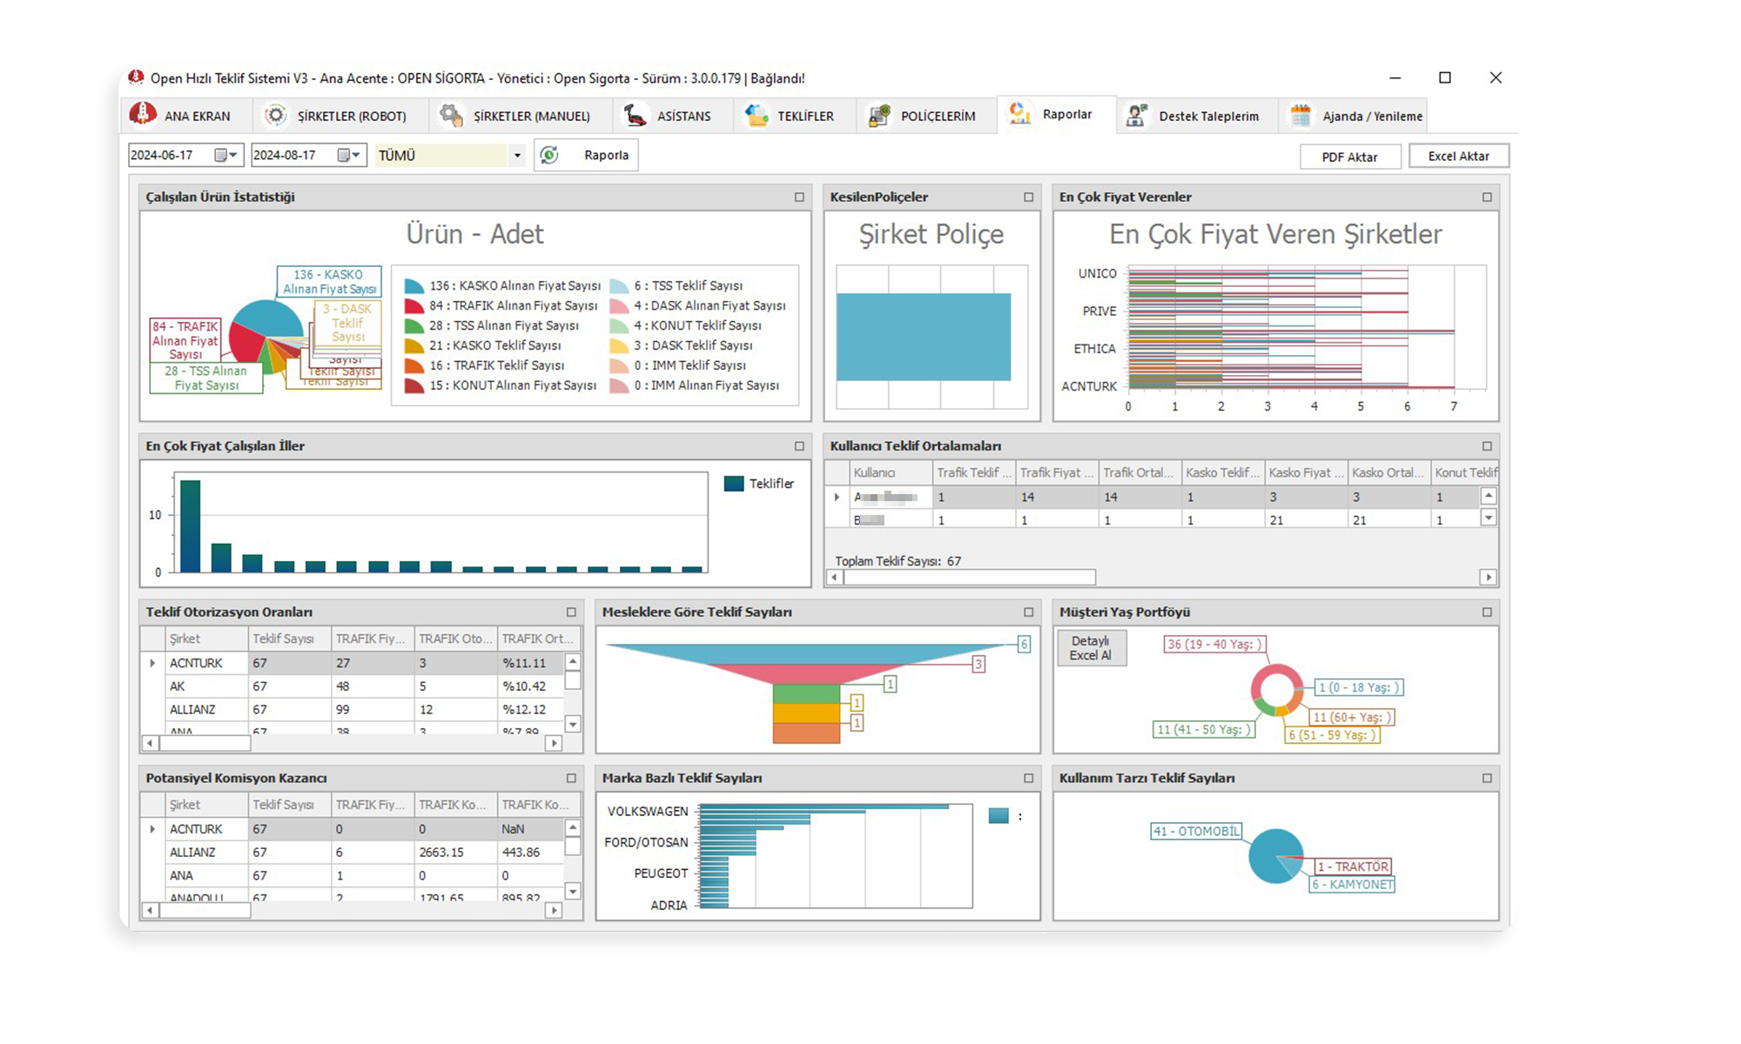This screenshot has width=1741, height=1044.
Task: Click the PDF Aktar button
Action: pos(1349,157)
